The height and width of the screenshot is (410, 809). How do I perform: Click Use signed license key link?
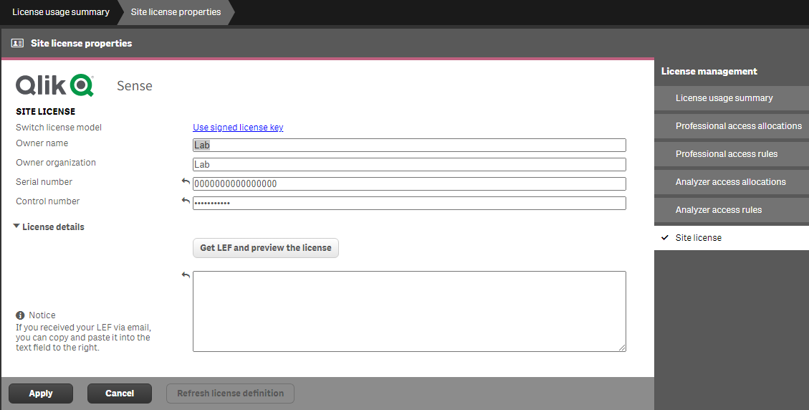click(x=238, y=128)
